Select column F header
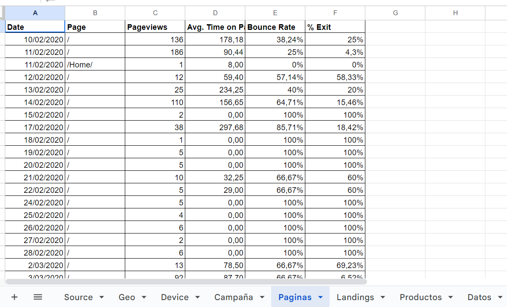Viewport: 507px width, 307px height. coord(335,13)
